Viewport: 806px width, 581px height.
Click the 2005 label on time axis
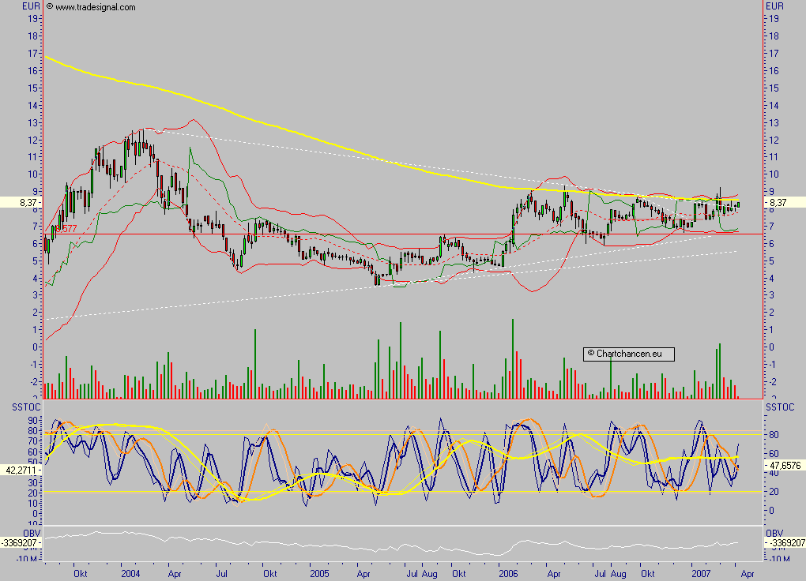[x=319, y=573]
